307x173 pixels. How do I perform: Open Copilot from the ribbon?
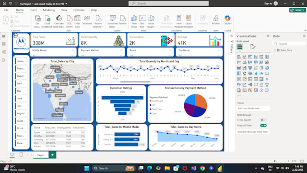pyautogui.click(x=227, y=20)
